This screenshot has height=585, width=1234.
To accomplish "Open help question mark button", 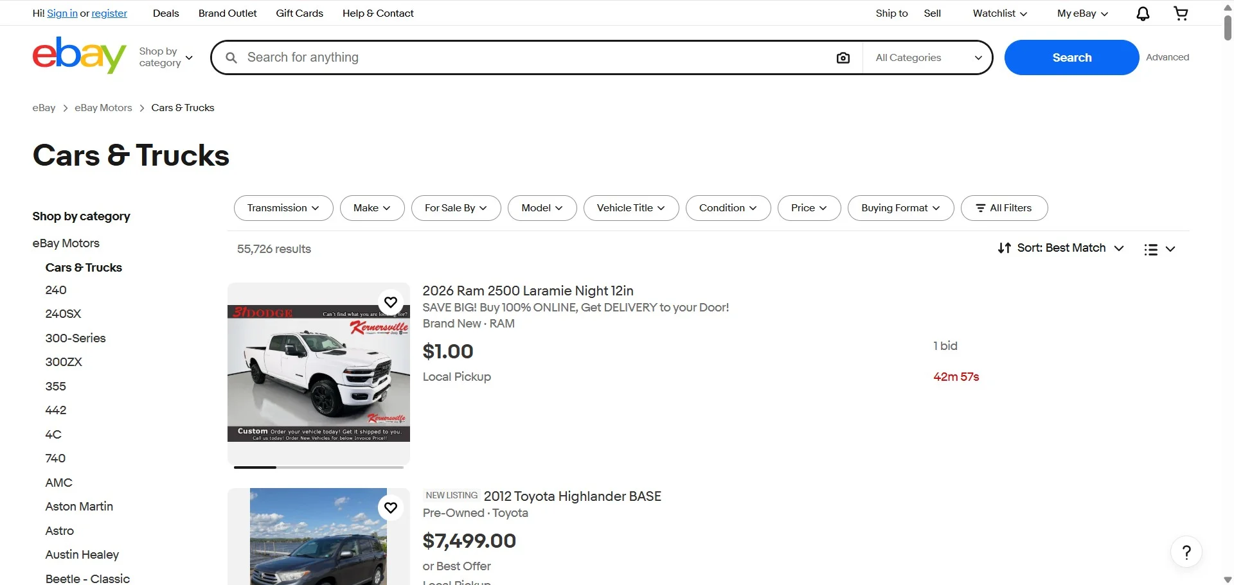I will [1186, 552].
